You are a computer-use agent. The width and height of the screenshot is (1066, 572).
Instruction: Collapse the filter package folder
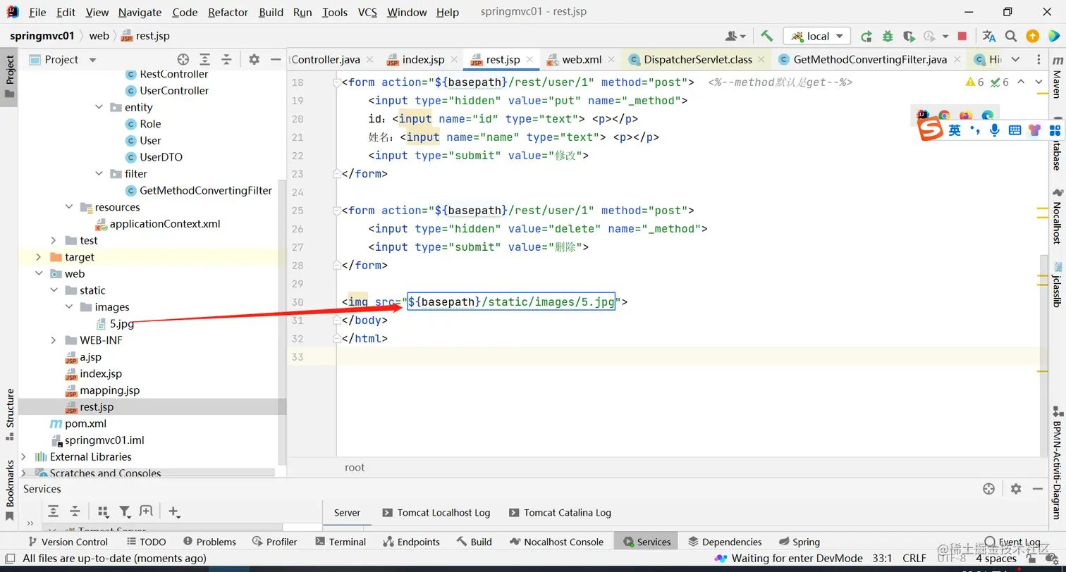tap(100, 174)
